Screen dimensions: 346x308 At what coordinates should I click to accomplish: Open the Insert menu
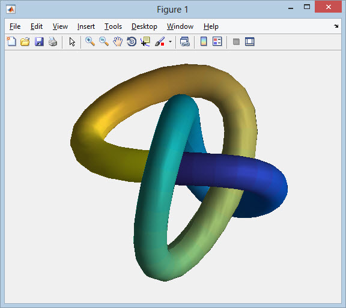86,26
